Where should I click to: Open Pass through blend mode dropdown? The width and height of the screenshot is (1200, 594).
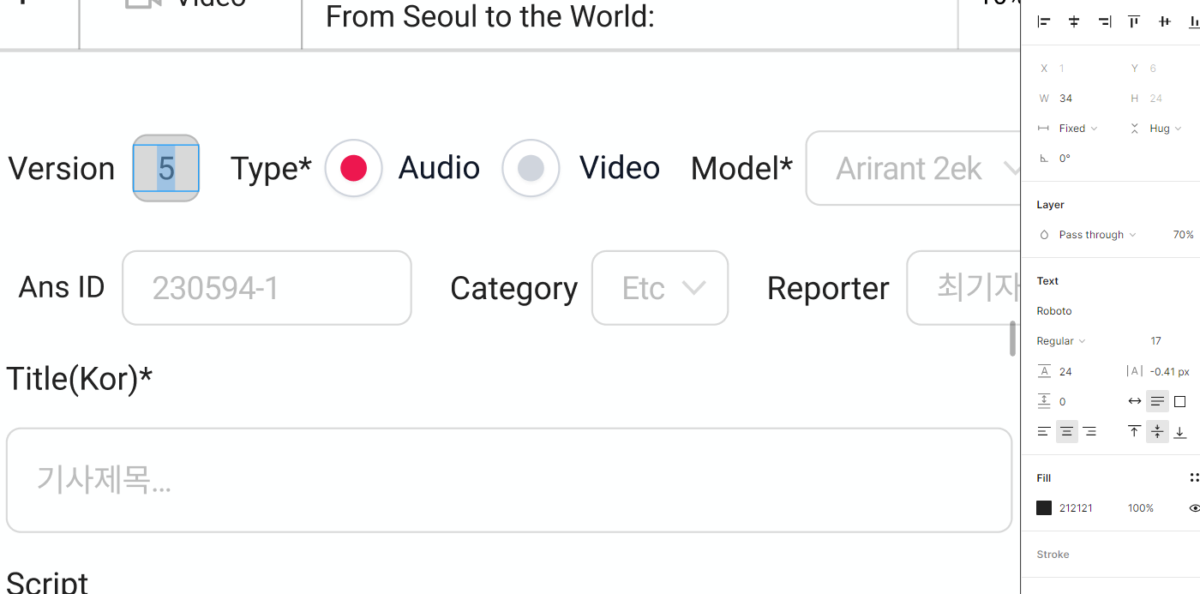click(x=1096, y=235)
